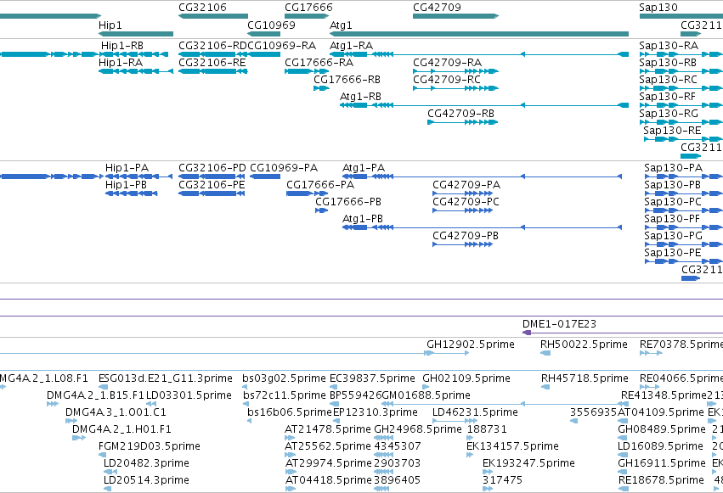Image resolution: width=723 pixels, height=493 pixels.
Task: Select the LD20514.3prime EST label
Action: tap(147, 481)
